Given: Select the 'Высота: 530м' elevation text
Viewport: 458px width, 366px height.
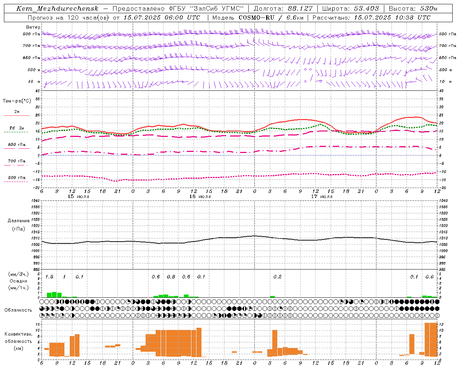Looking at the screenshot, I should click(413, 9).
